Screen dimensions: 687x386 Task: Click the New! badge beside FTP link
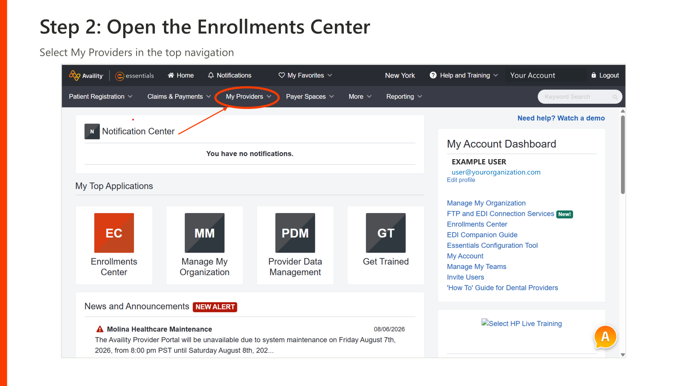click(x=565, y=214)
